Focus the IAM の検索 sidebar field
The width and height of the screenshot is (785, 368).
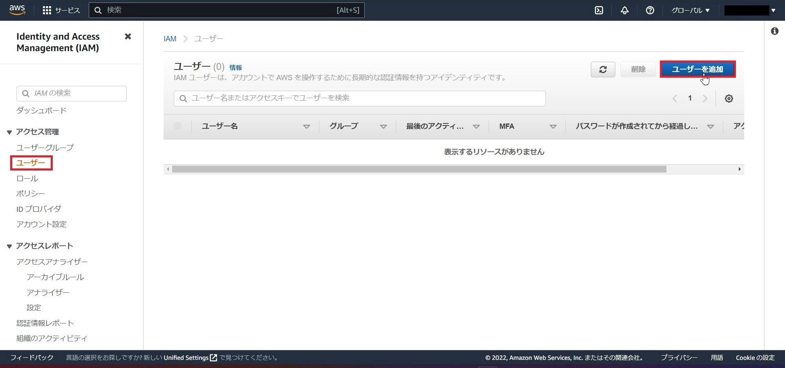[72, 94]
